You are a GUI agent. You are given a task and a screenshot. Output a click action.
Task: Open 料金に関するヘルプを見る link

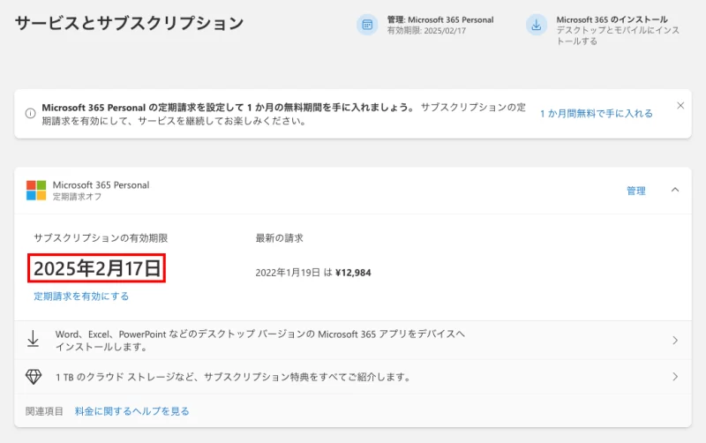tap(131, 411)
